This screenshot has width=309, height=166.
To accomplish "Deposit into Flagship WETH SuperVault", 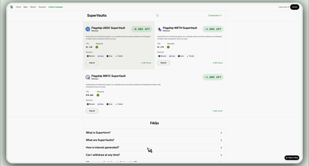I will (163, 63).
